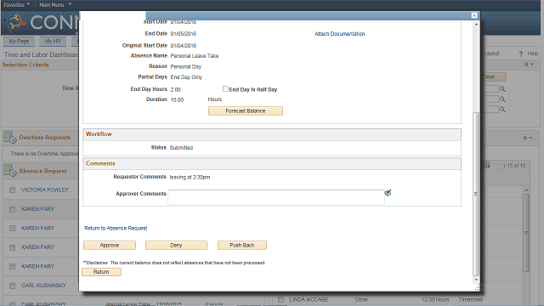The image size is (544, 306).
Task: Click the Absence Request pagelet icon
Action: (x=9, y=171)
